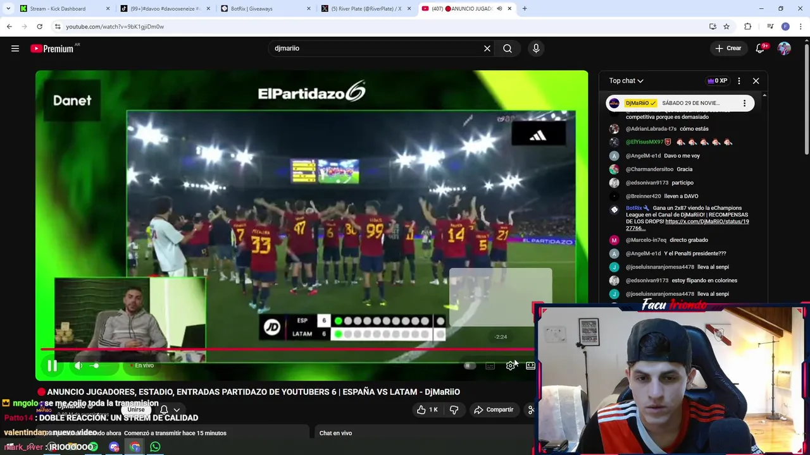
Task: Open Discord from the taskbar
Action: [114, 447]
